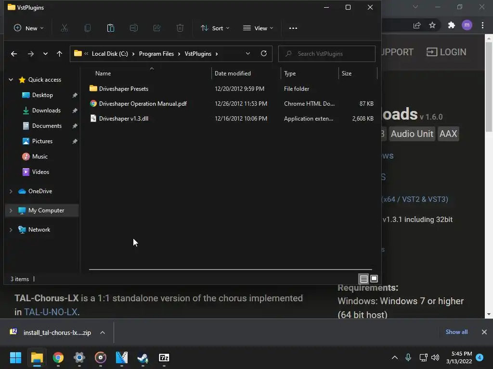Click the Search VstPlugins field
Viewport: 493px width, 369px height.
coord(327,54)
